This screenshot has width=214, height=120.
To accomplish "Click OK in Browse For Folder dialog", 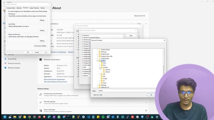I will tap(151, 95).
